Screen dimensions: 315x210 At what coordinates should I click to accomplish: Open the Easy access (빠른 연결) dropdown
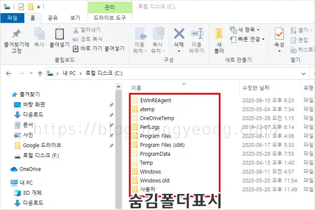click(247, 39)
